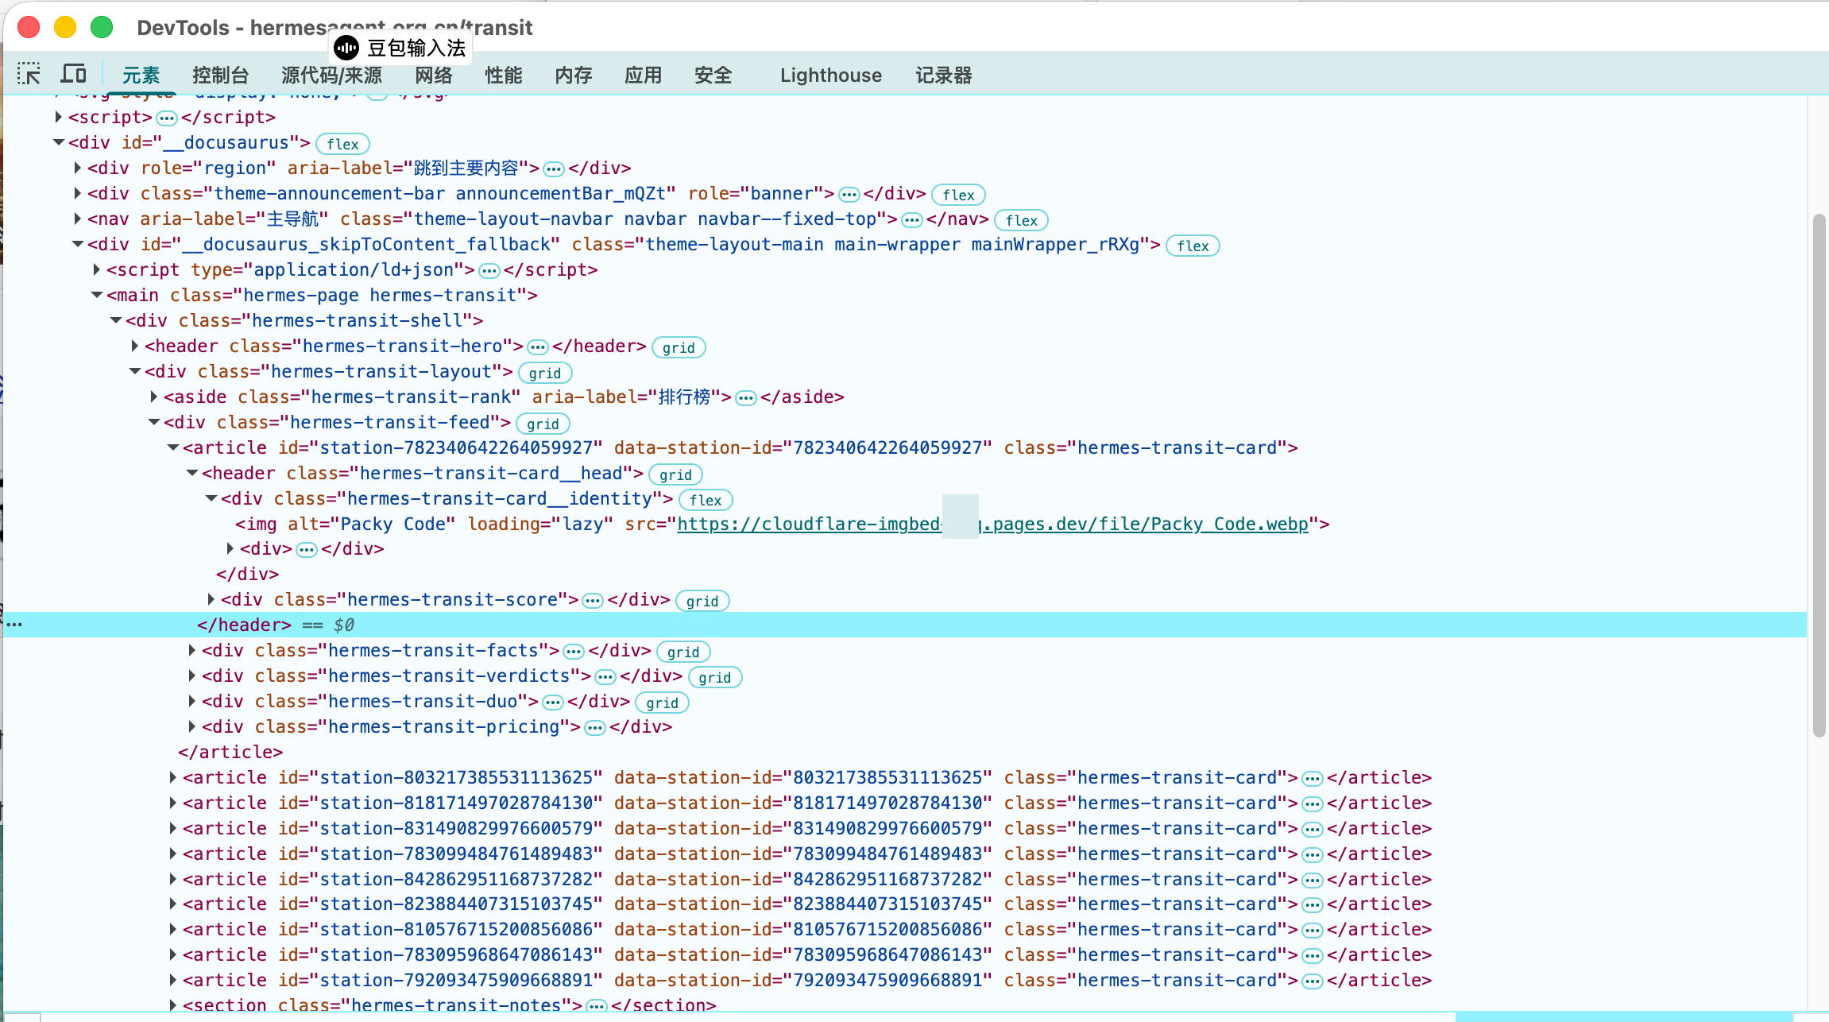Open the 网络 tab
The width and height of the screenshot is (1829, 1022).
(x=434, y=75)
